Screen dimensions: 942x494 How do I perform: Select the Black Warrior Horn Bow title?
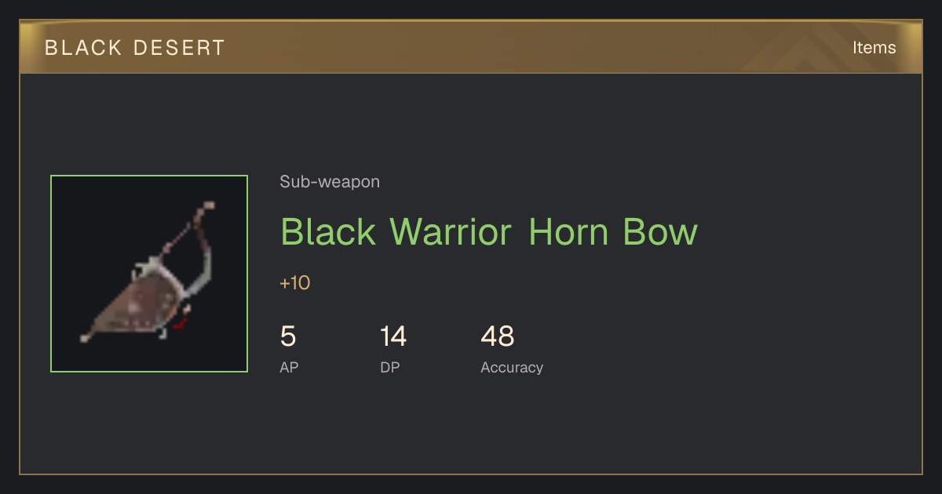pyautogui.click(x=489, y=232)
